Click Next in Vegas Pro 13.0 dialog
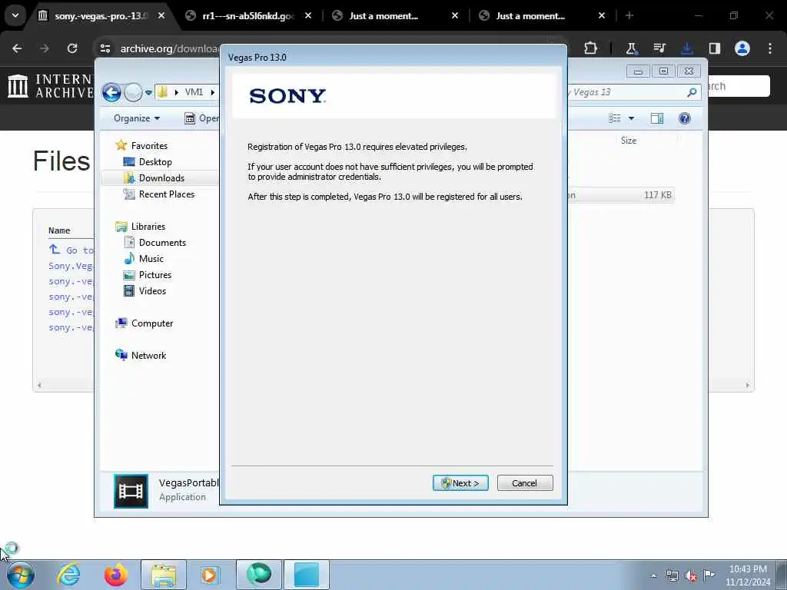Image resolution: width=787 pixels, height=590 pixels. click(460, 482)
